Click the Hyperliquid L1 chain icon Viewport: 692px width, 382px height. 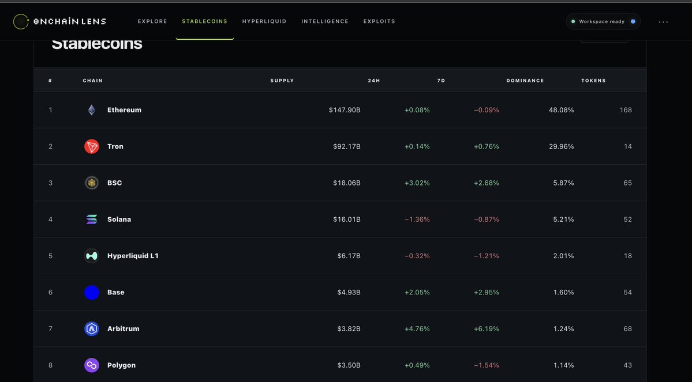point(92,256)
